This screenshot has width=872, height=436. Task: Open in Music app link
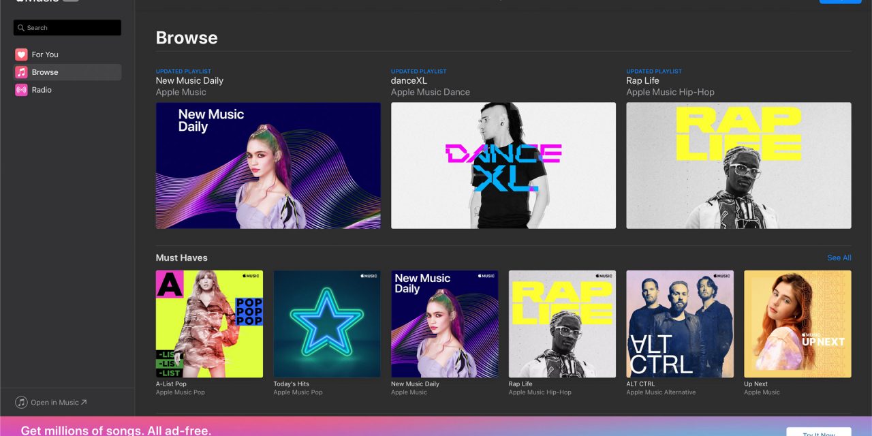(x=52, y=403)
